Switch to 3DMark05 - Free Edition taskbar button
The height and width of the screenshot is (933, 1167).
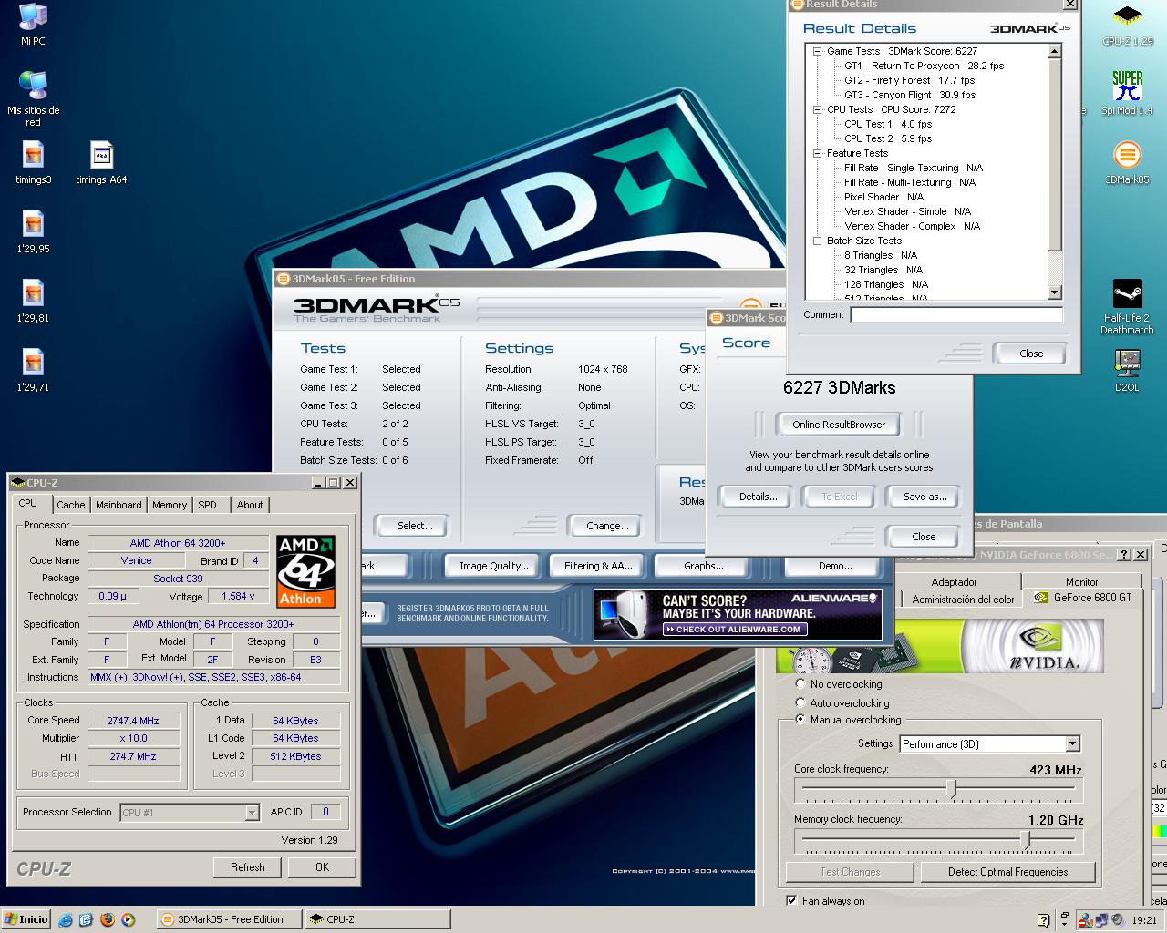coord(228,919)
